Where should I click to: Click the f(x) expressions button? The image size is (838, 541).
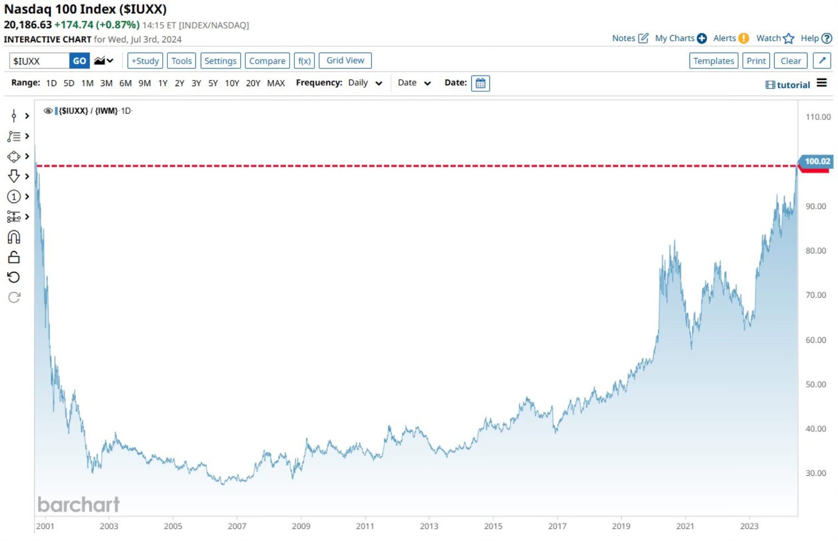click(x=304, y=61)
